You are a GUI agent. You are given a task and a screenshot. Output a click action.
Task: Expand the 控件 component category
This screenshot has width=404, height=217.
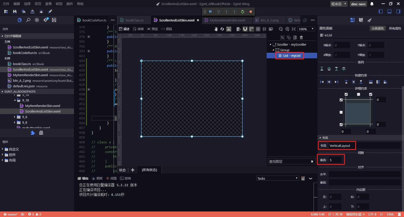tap(3, 155)
